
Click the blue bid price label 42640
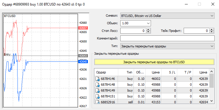[x=83, y=61]
